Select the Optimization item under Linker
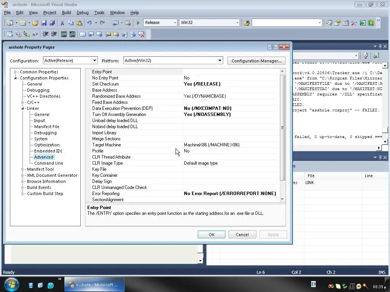Image resolution: width=390 pixels, height=292 pixels. 47,145
